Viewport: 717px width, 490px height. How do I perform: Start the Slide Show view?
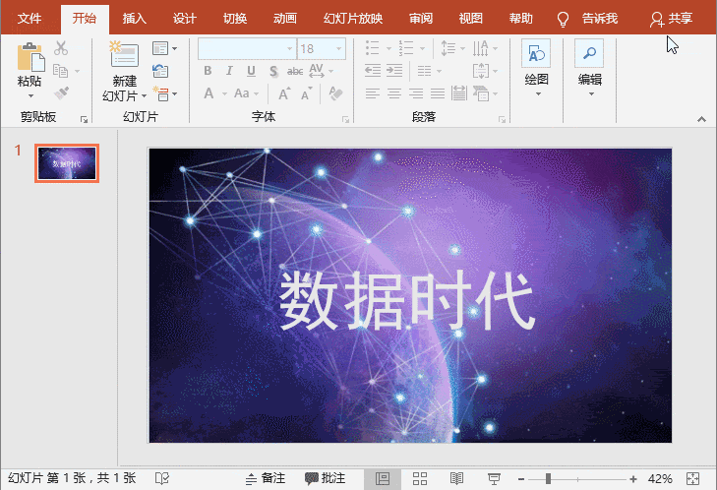(x=494, y=478)
